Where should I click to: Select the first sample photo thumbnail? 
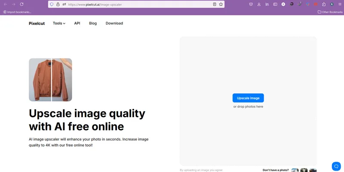coord(295,170)
